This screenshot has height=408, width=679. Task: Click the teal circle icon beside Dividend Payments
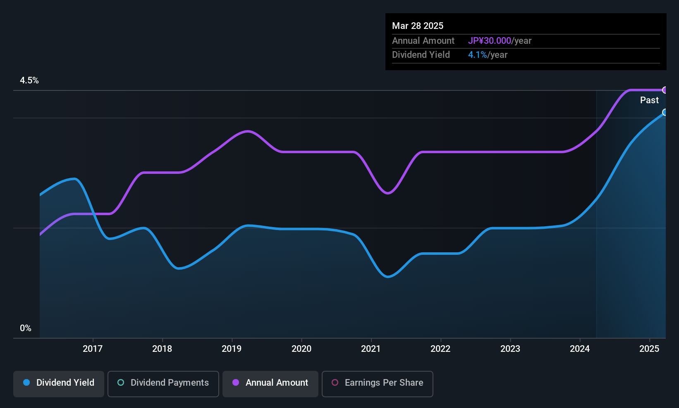pyautogui.click(x=121, y=383)
